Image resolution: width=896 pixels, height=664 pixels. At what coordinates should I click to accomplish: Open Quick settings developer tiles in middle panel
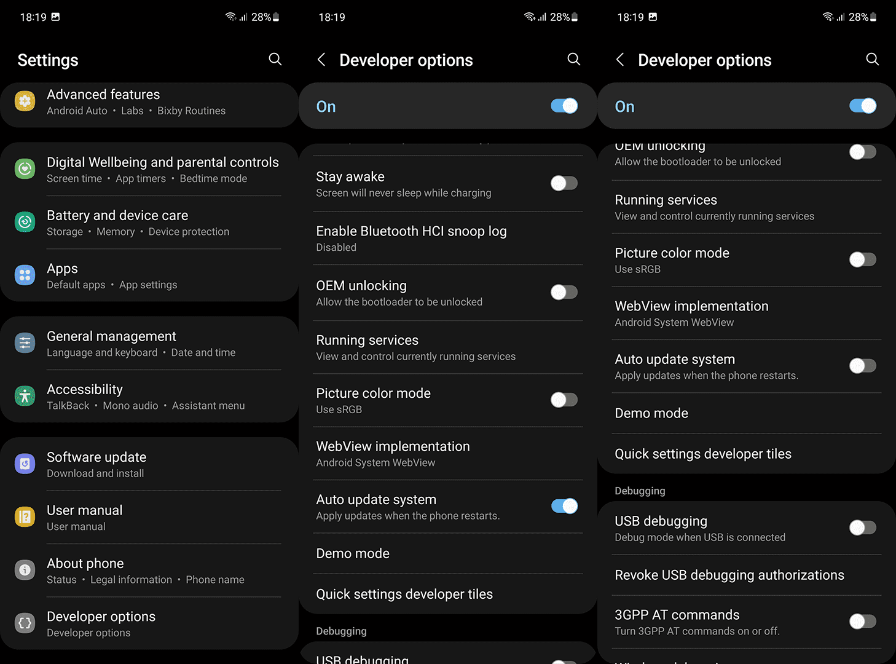pos(448,594)
